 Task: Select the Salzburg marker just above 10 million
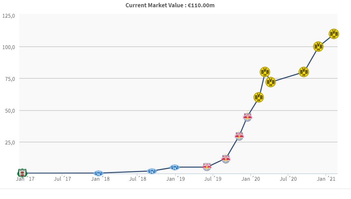tap(226, 159)
